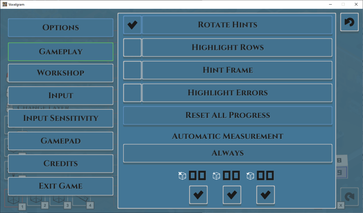The width and height of the screenshot is (363, 213).
Task: Open the Input Sensitivity settings
Action: click(61, 118)
